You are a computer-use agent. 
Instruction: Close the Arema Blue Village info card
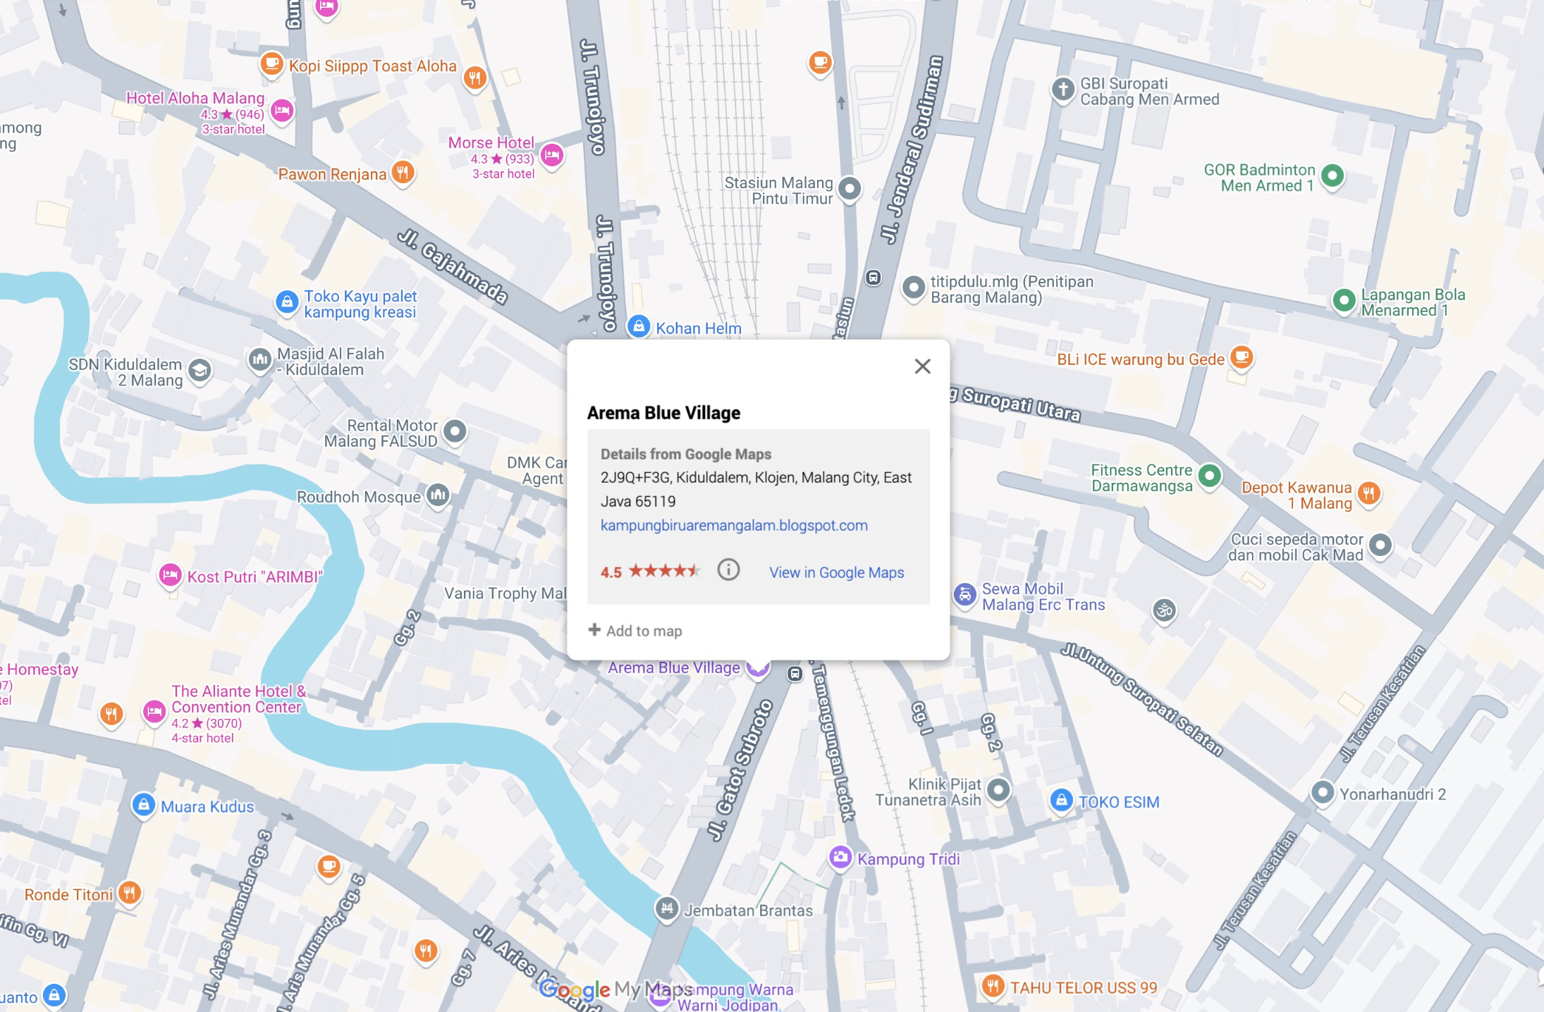[922, 366]
